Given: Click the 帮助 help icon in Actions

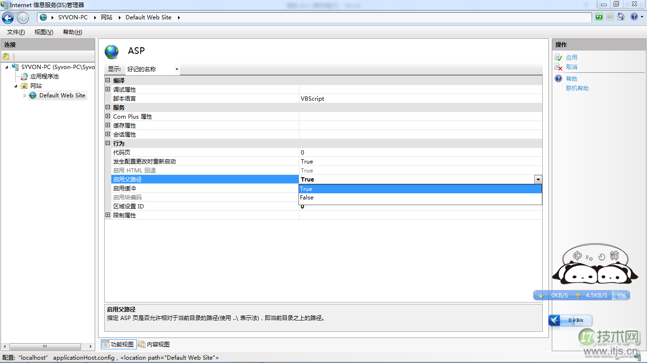Looking at the screenshot, I should pos(559,78).
